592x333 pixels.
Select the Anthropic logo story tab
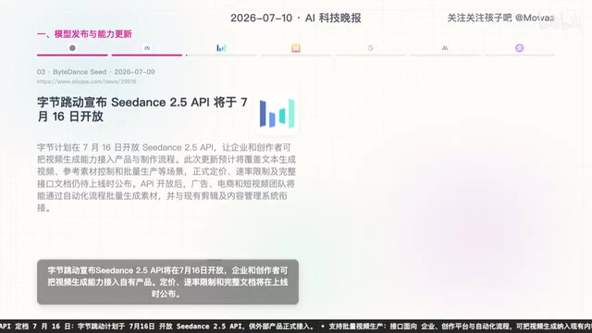pos(445,48)
